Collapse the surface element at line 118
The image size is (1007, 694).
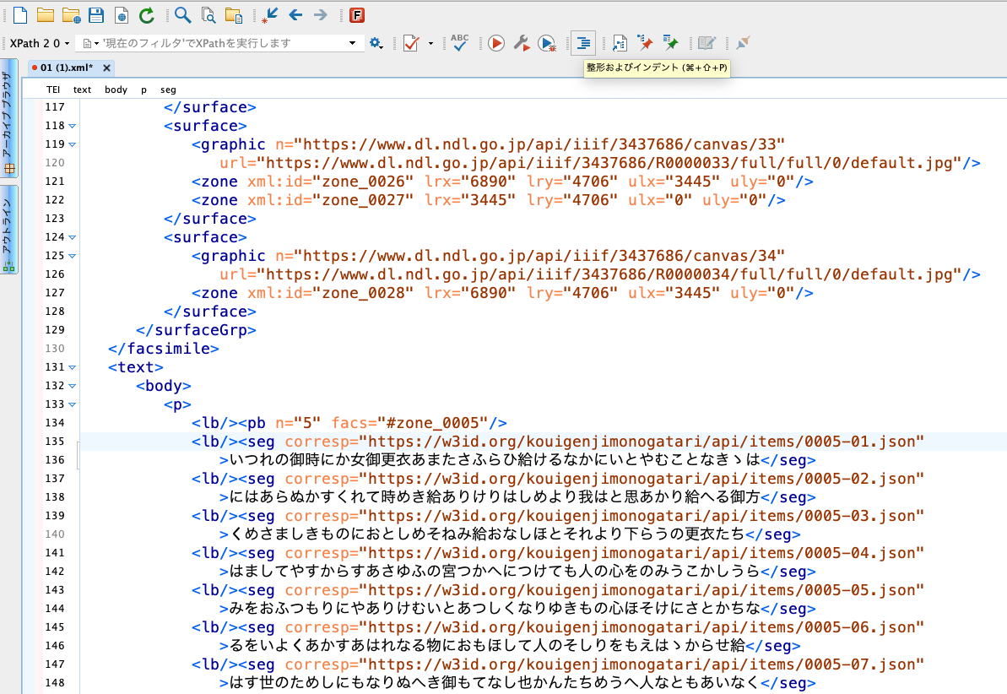pyautogui.click(x=72, y=126)
